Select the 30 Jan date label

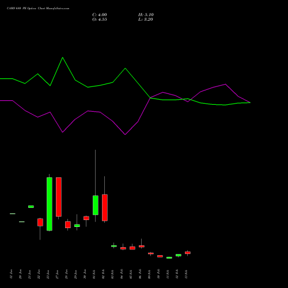(x=85, y=274)
